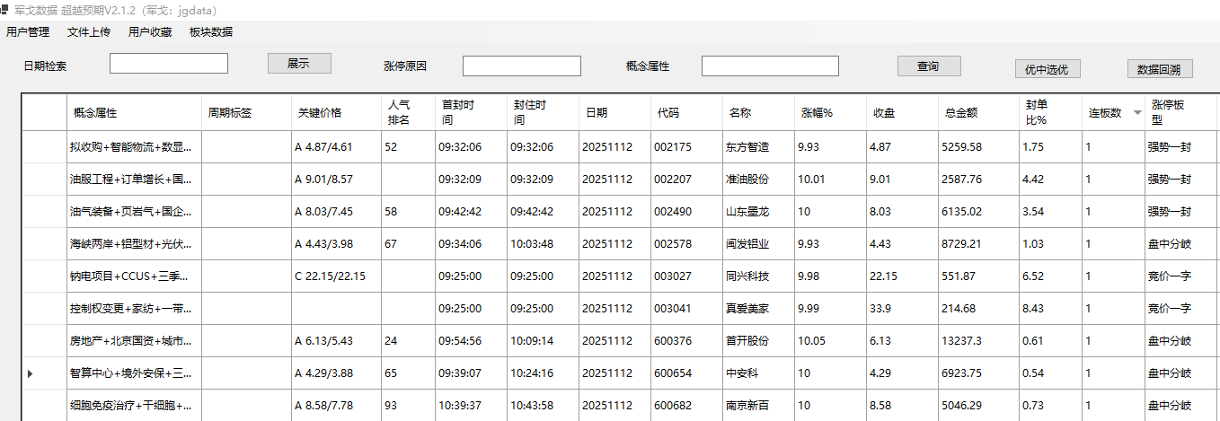The height and width of the screenshot is (421, 1220).
Task: Click the 查询 button
Action: click(x=929, y=66)
